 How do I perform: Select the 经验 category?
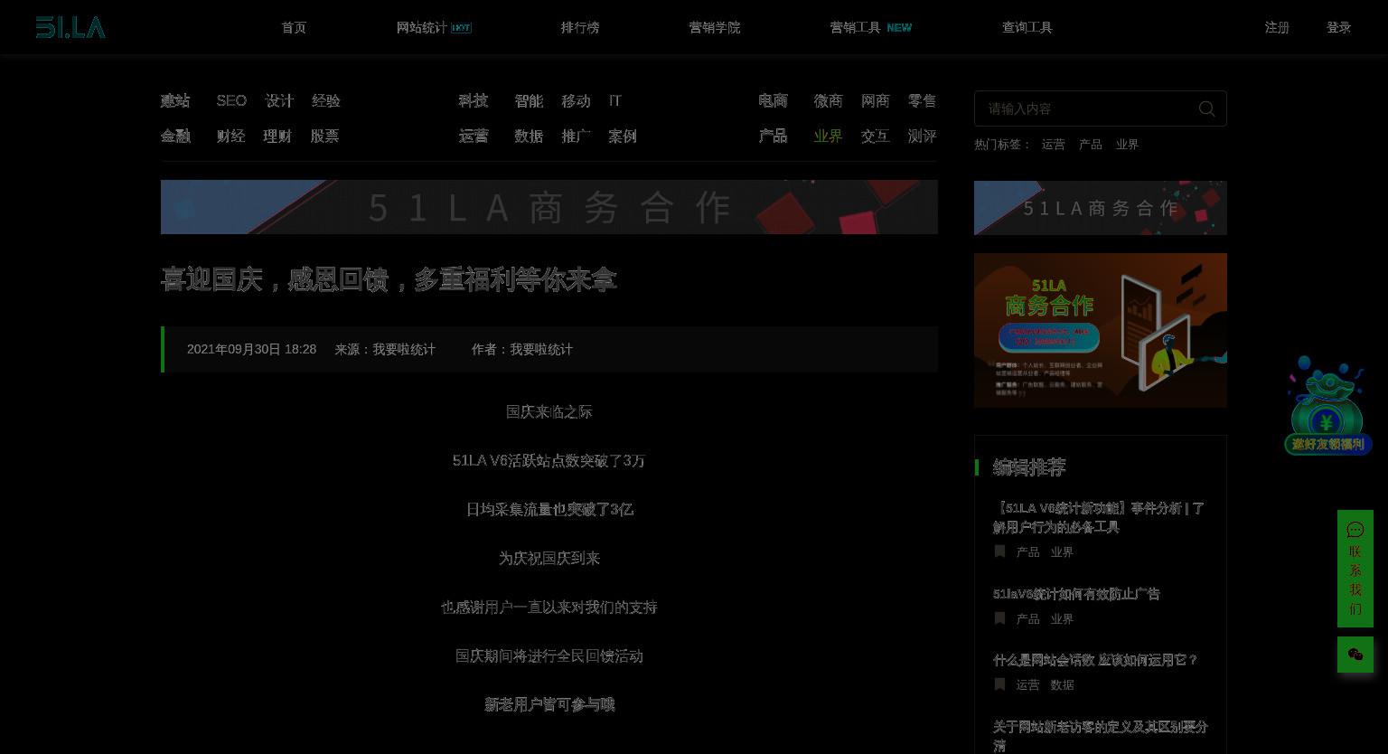click(x=326, y=100)
